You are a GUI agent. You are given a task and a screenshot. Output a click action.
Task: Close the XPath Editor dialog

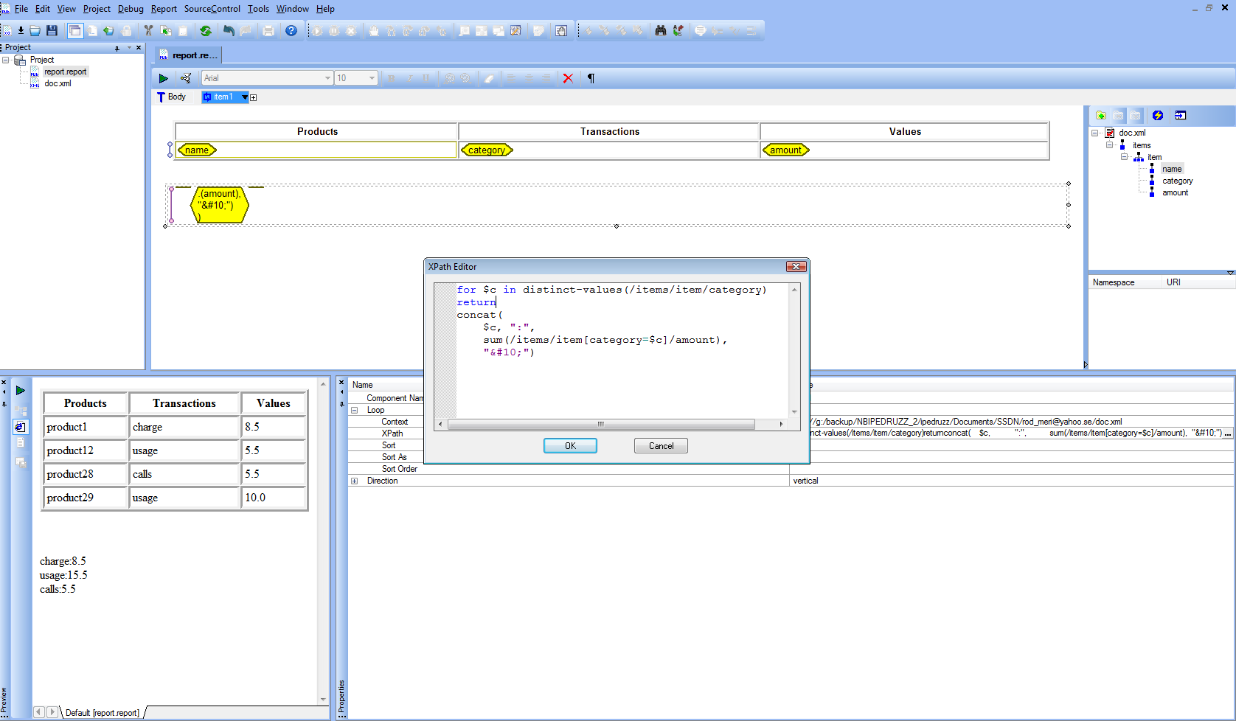pyautogui.click(x=796, y=267)
